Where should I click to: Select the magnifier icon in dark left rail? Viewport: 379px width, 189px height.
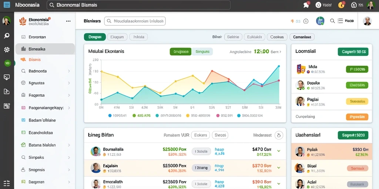pos(7,36)
